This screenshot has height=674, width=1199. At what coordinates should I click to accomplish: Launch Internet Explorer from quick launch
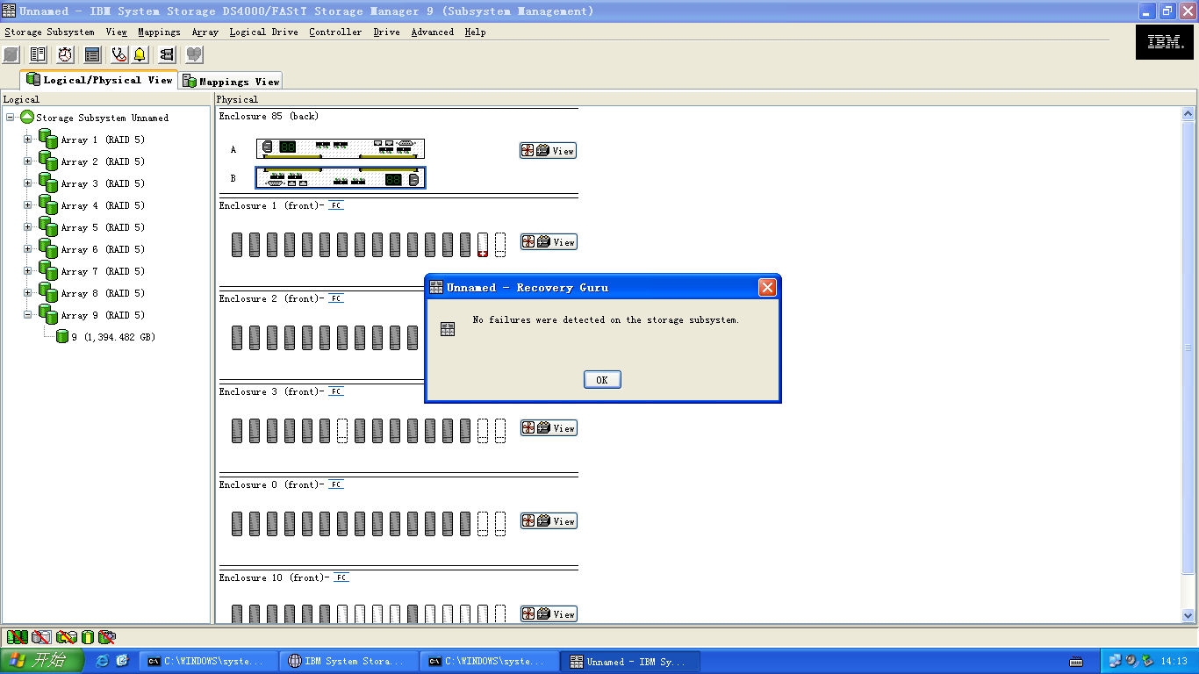click(103, 661)
